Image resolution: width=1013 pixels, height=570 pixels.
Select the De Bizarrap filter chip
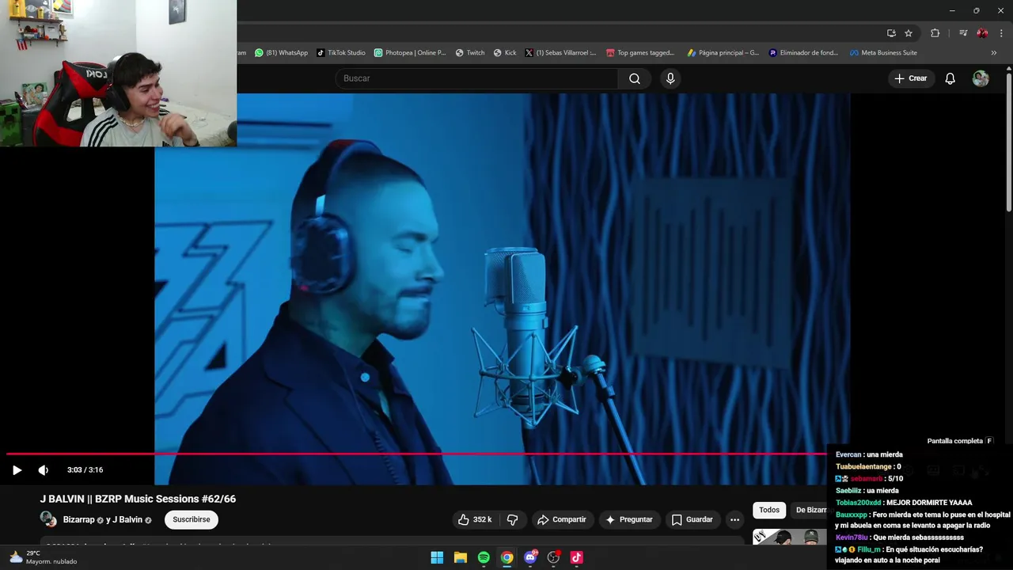pyautogui.click(x=810, y=510)
